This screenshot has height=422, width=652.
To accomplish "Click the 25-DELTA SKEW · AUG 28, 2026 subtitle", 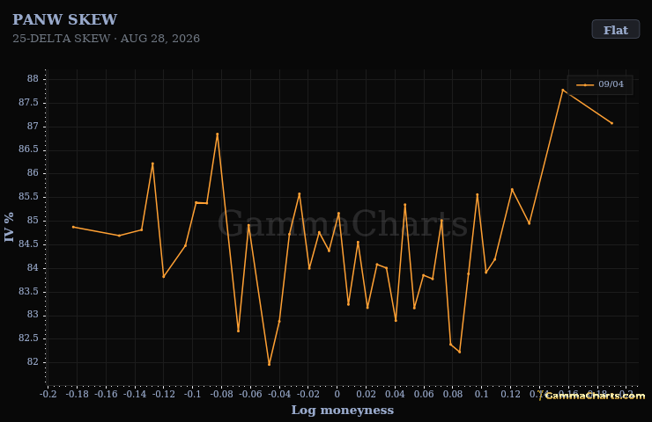I will click(106, 39).
